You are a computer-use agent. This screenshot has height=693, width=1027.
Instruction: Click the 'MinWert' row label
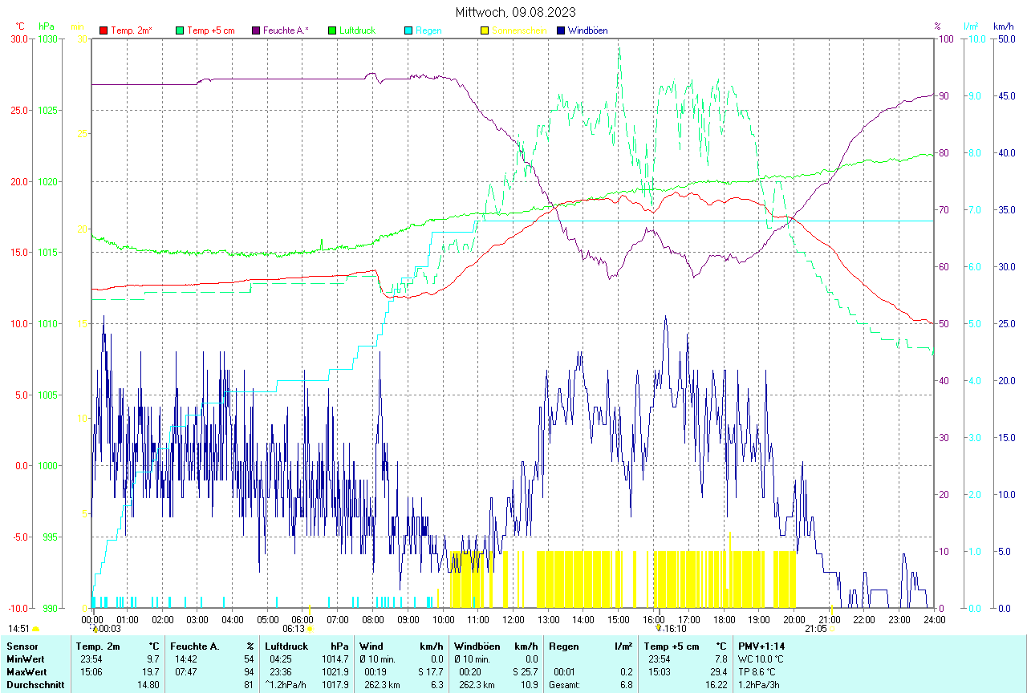24,659
